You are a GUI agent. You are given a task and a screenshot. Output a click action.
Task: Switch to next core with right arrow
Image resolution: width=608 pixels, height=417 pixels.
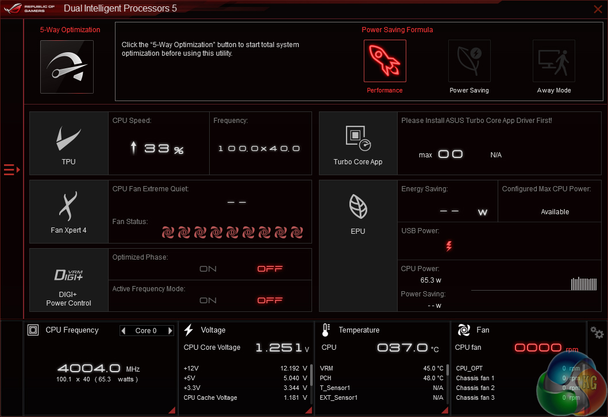(x=170, y=331)
